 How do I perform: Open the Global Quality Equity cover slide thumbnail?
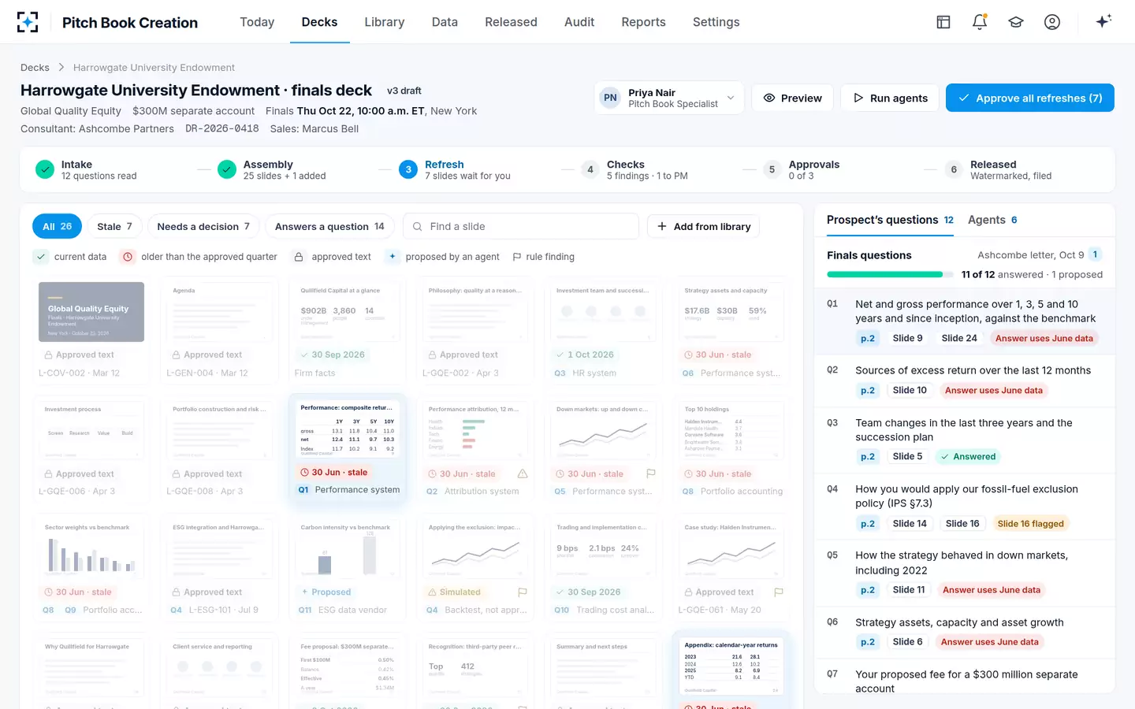coord(91,312)
